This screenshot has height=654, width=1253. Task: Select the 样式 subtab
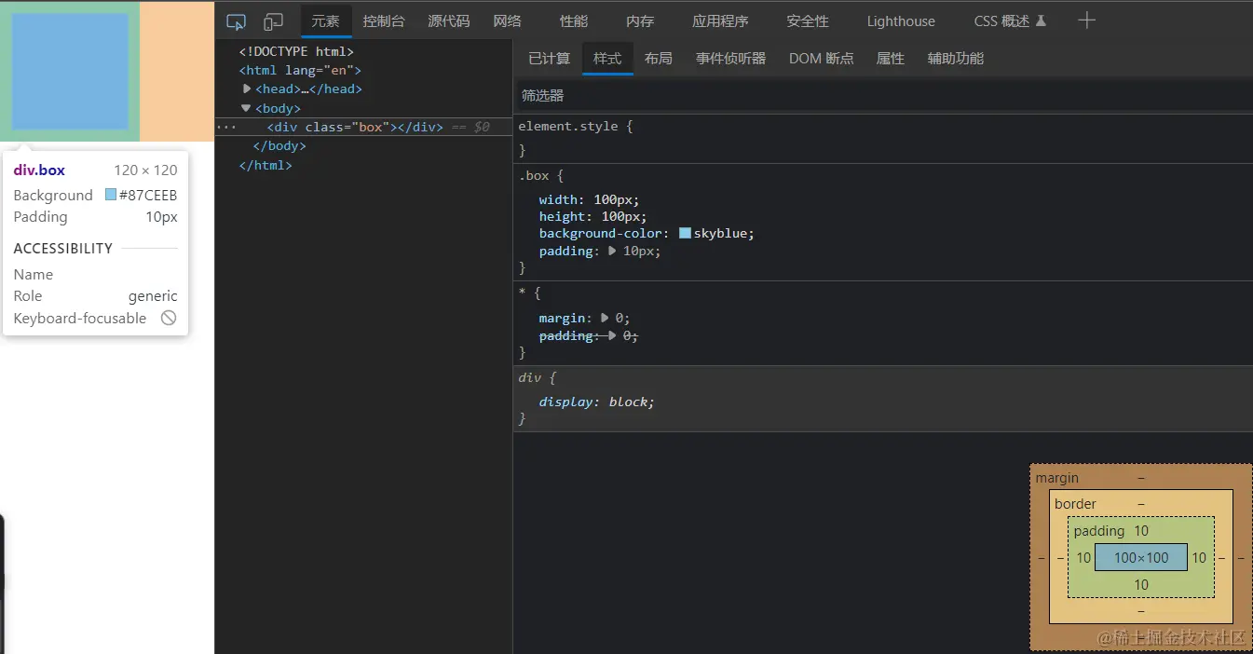tap(607, 58)
